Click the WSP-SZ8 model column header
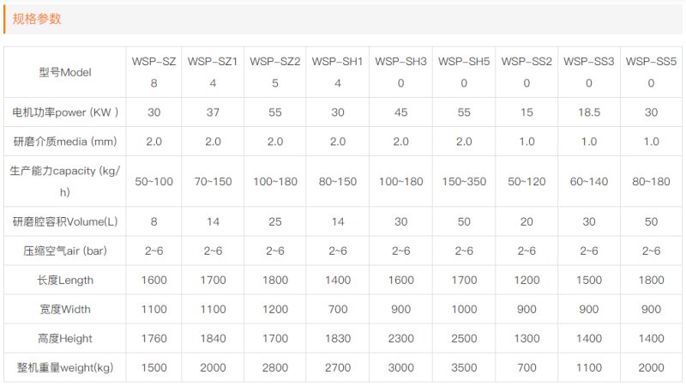Image resolution: width=686 pixels, height=387 pixels. point(153,72)
